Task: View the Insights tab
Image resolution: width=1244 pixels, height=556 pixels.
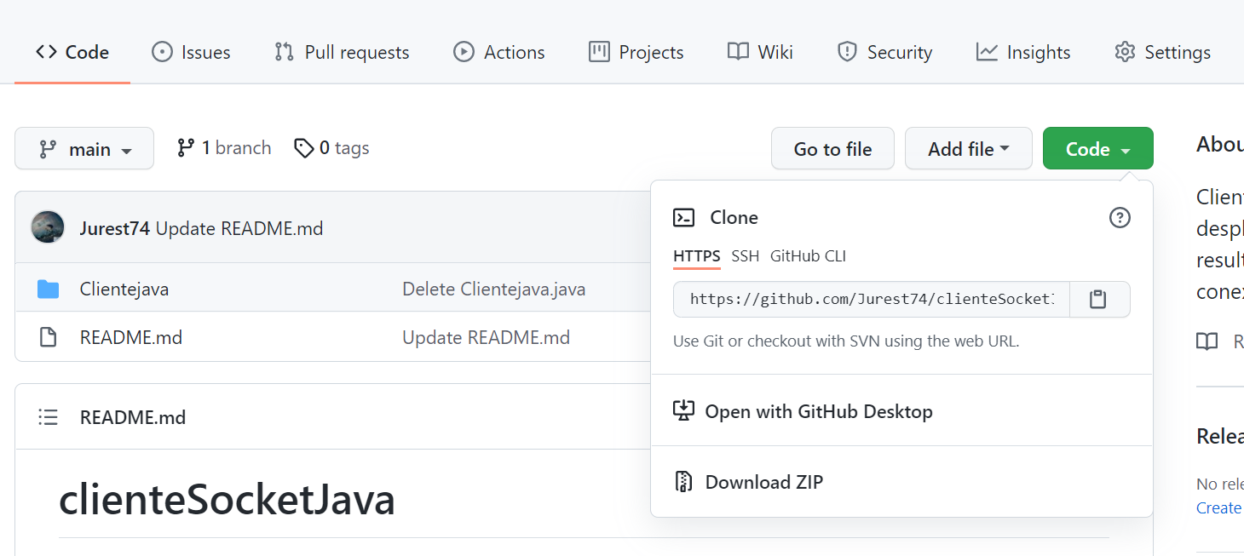Action: [1023, 52]
